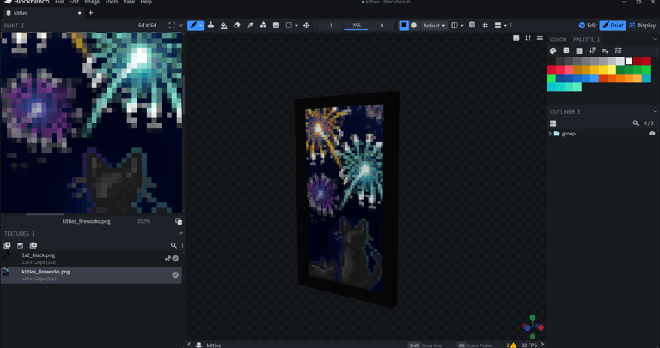Import a texture file
Screen dimensions: 660x348
(x=21, y=245)
